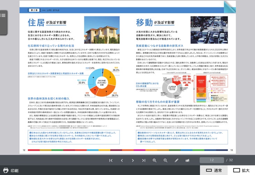This screenshot has width=255, height=175.
Task: Jump to the last page
Action: coord(144,160)
